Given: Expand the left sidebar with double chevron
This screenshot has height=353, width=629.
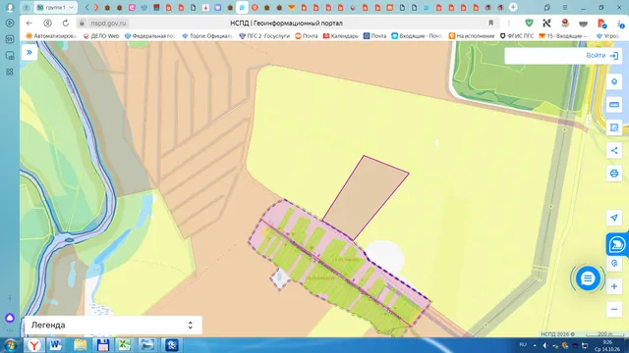Looking at the screenshot, I should [x=29, y=52].
